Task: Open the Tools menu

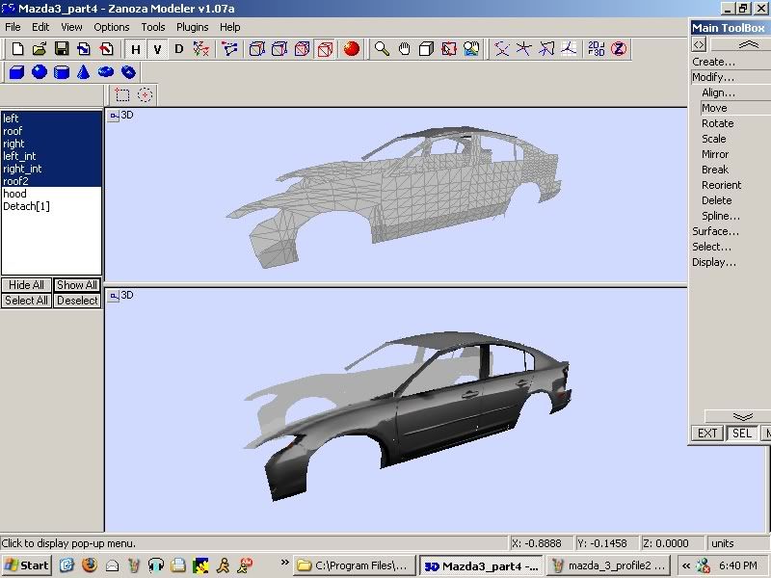Action: pyautogui.click(x=153, y=27)
